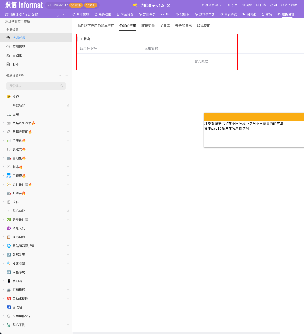Open 选项值字典 option dictionary settings
This screenshot has width=304, height=334.
pos(205,14)
